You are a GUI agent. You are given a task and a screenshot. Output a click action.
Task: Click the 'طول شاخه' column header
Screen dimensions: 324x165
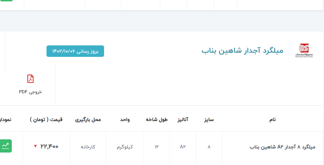click(x=157, y=120)
